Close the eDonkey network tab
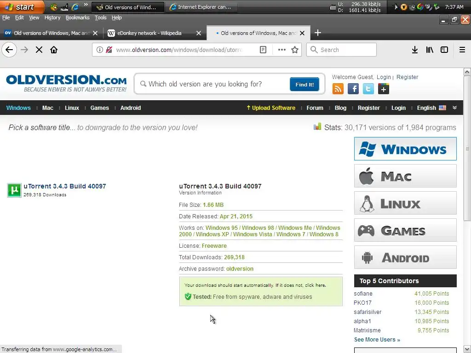Screen dimensions: 471x353 (x=199, y=33)
